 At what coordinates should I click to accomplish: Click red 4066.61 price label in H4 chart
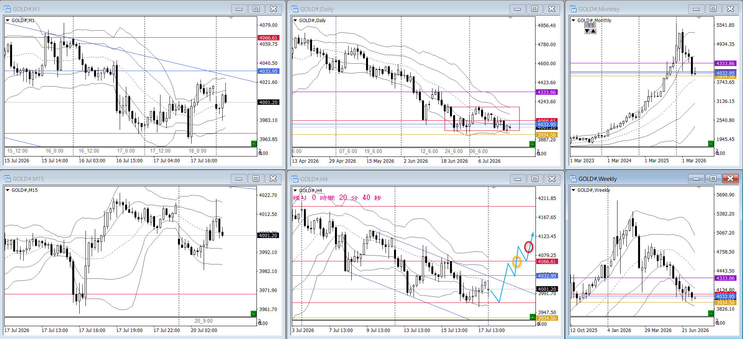click(x=547, y=261)
